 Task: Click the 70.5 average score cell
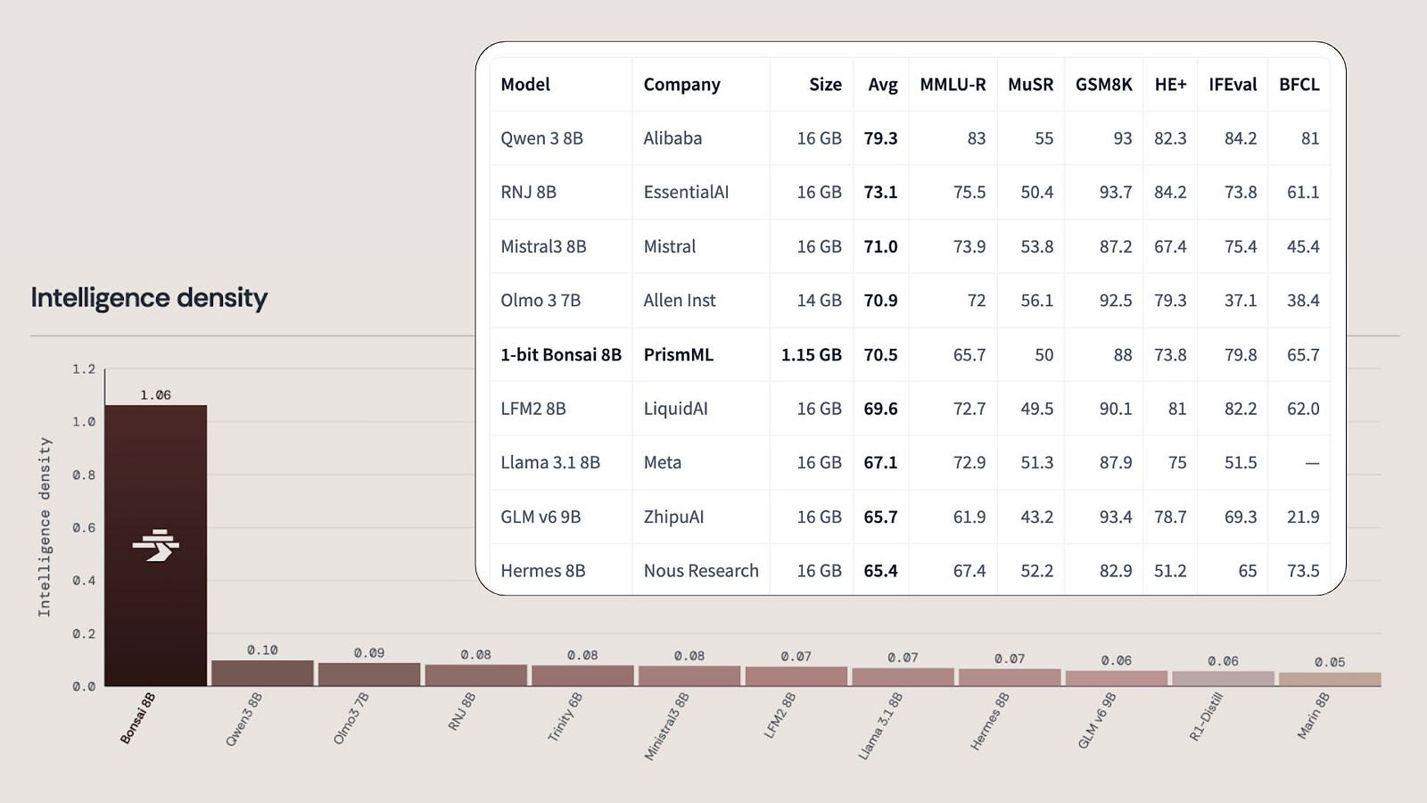[880, 354]
